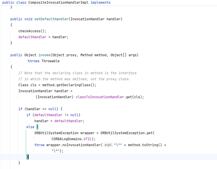Click method.toString() expression
This screenshot has width=217, height=169.
coord(145,145)
